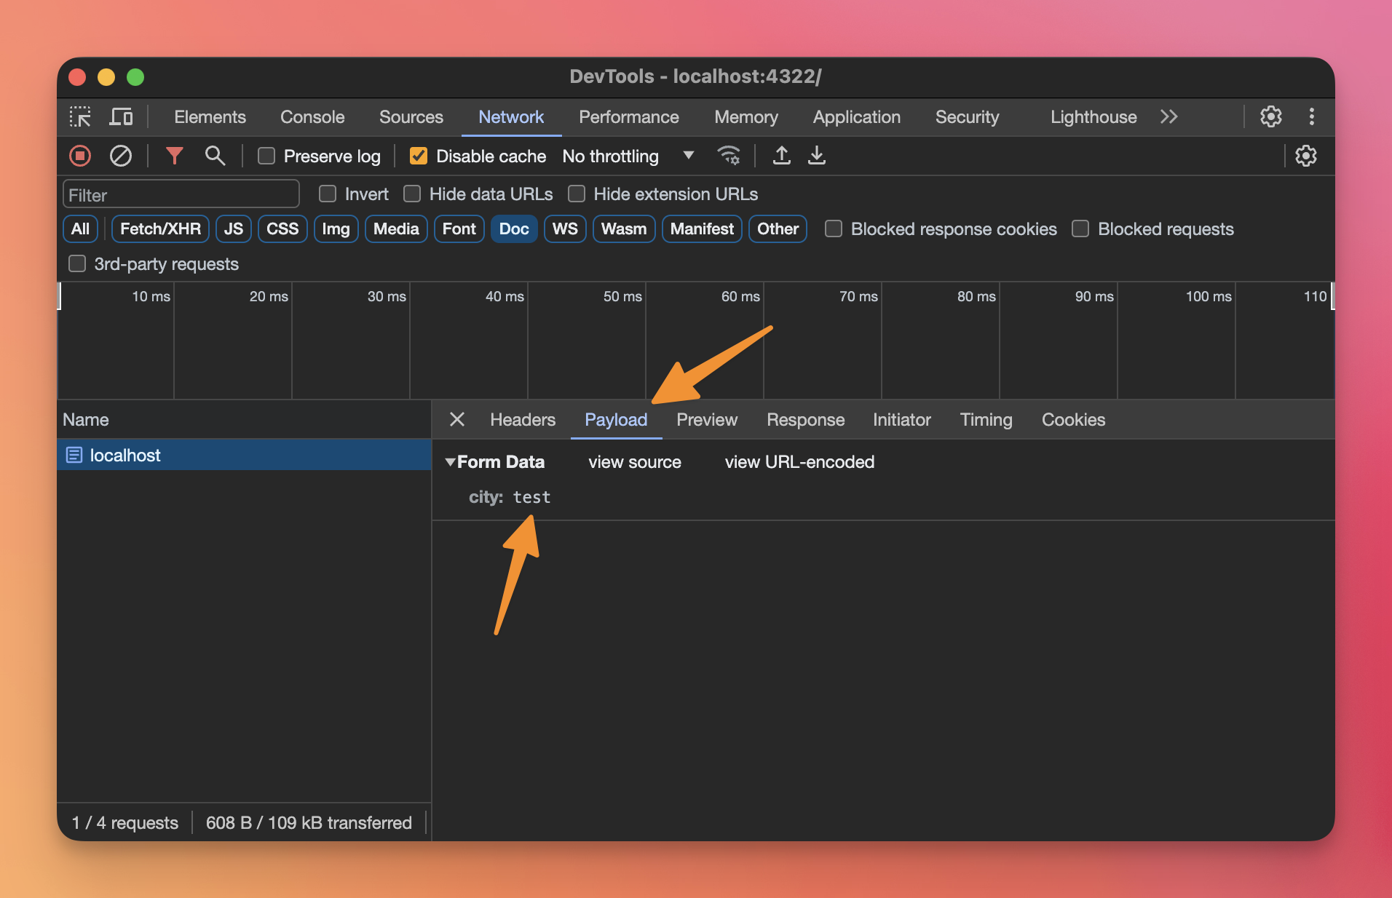Screen dimensions: 1392x898
Task: Click the red filter funnel icon
Action: pos(174,156)
